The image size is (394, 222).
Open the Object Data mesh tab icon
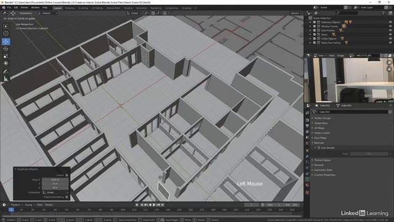[x=307, y=179]
